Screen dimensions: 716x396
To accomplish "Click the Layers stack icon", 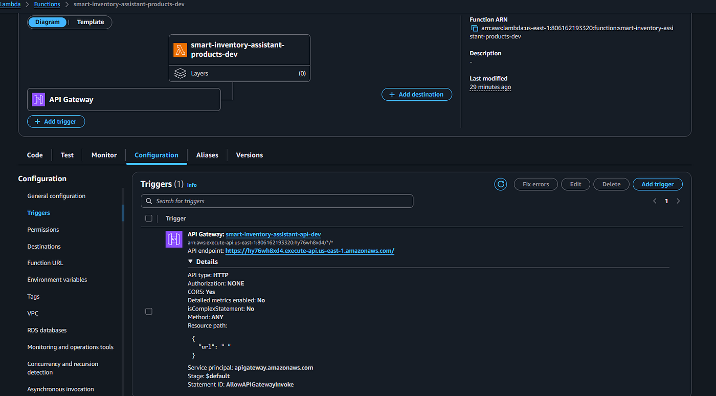I will pos(180,73).
